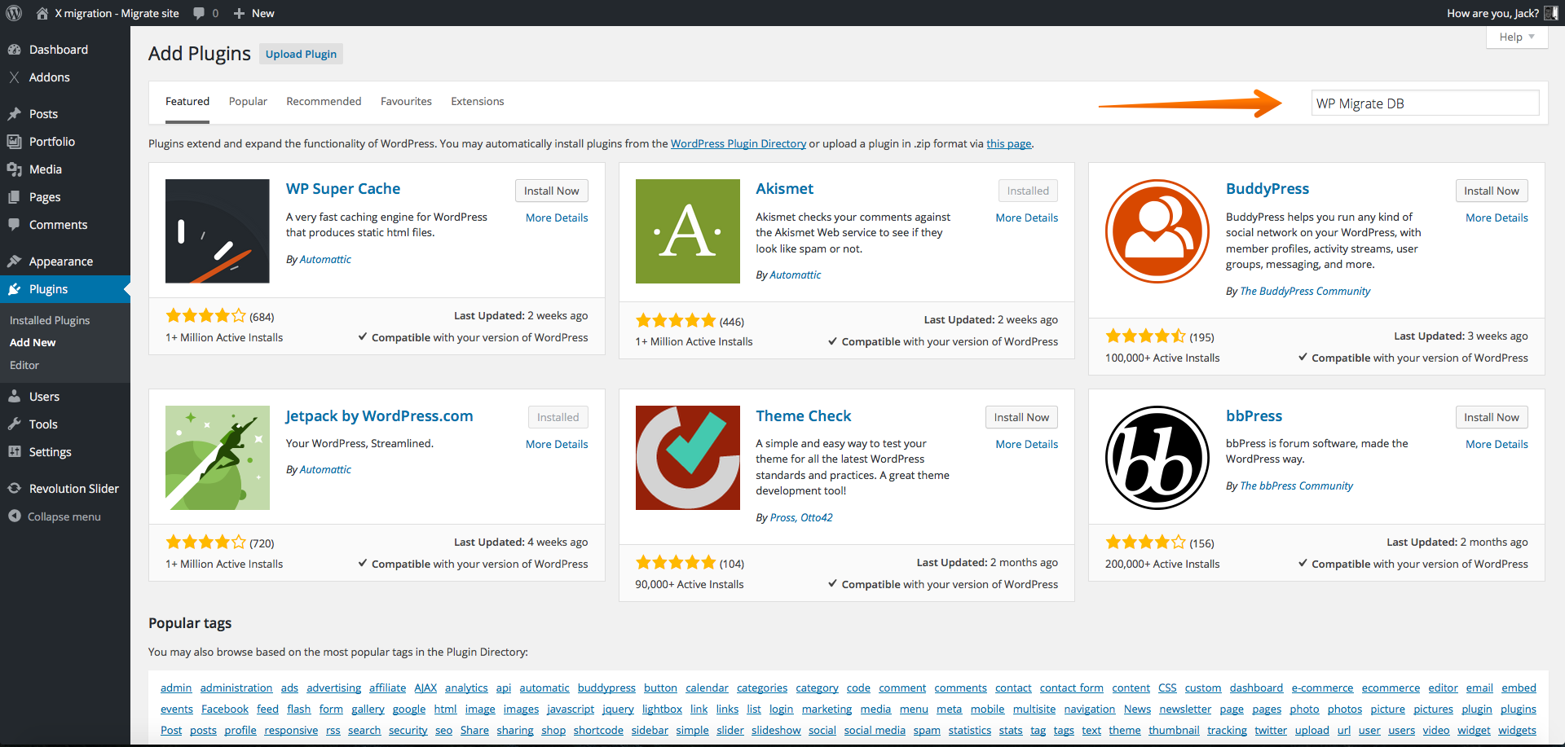Open the Editor submenu item
Screen dimensions: 1565x747
coord(24,366)
